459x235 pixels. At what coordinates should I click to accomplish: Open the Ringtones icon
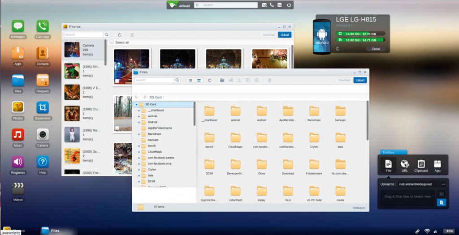pos(18,162)
